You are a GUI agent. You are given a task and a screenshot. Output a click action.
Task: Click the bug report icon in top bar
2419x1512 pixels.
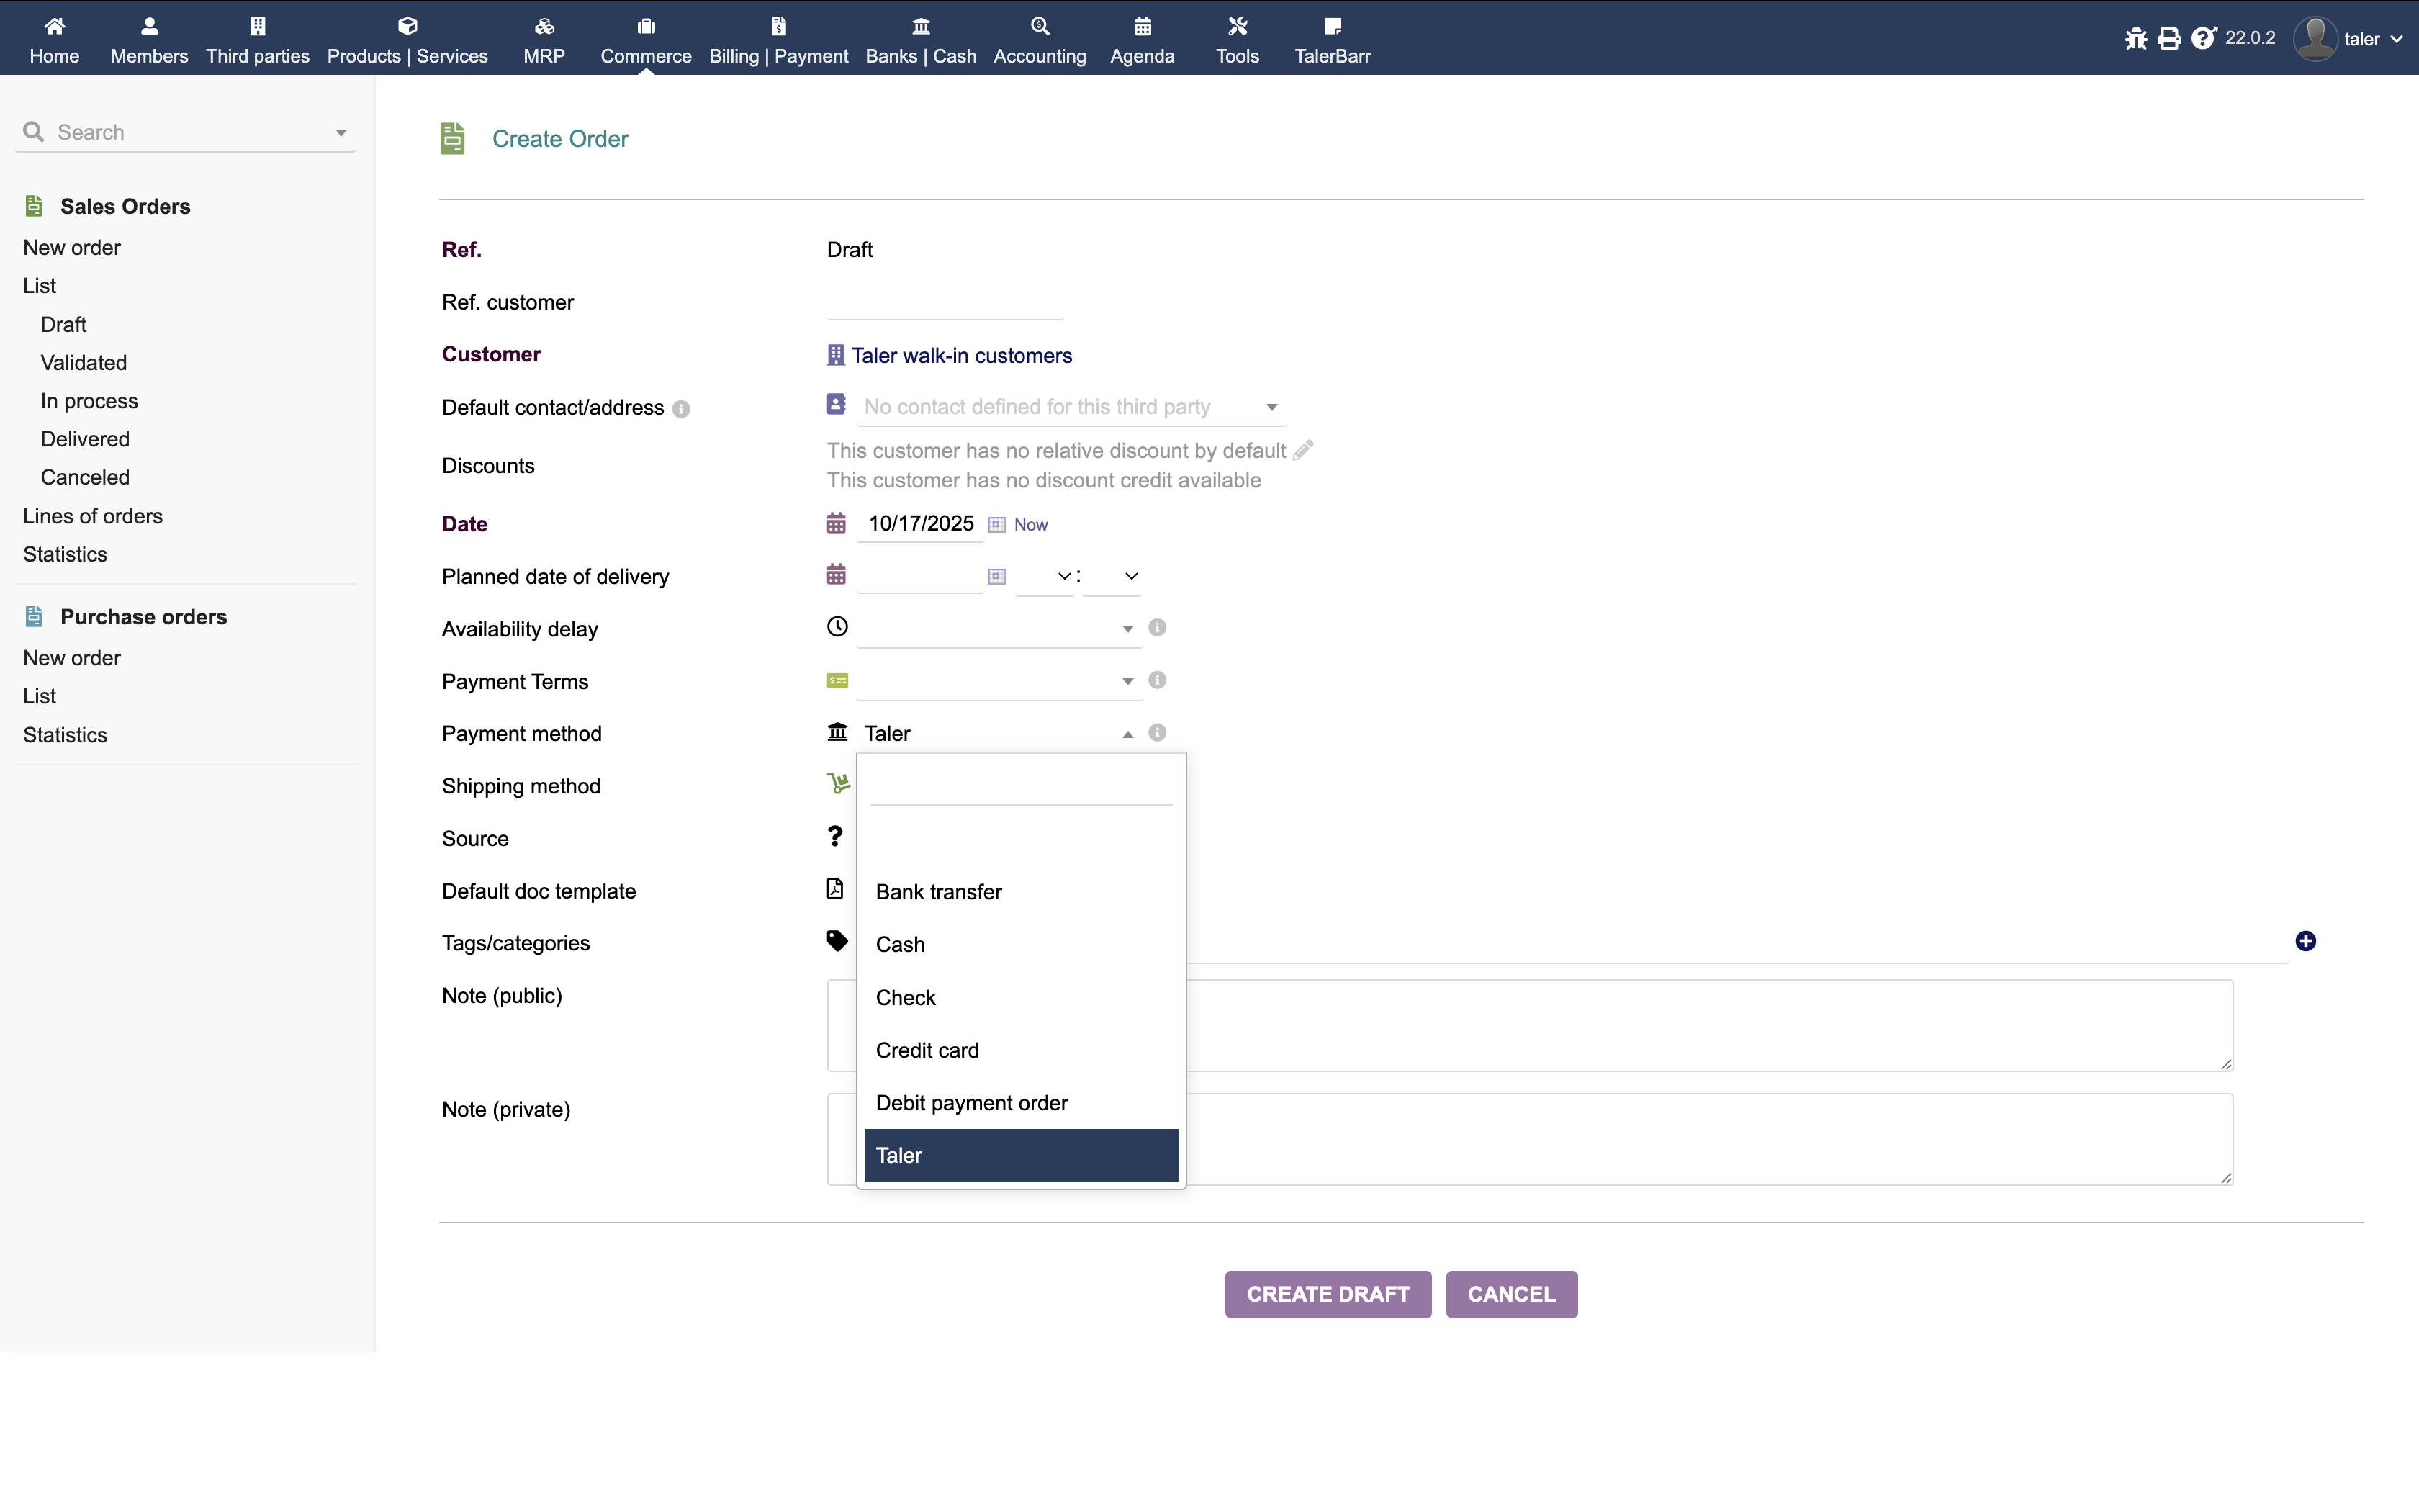pos(2136,39)
